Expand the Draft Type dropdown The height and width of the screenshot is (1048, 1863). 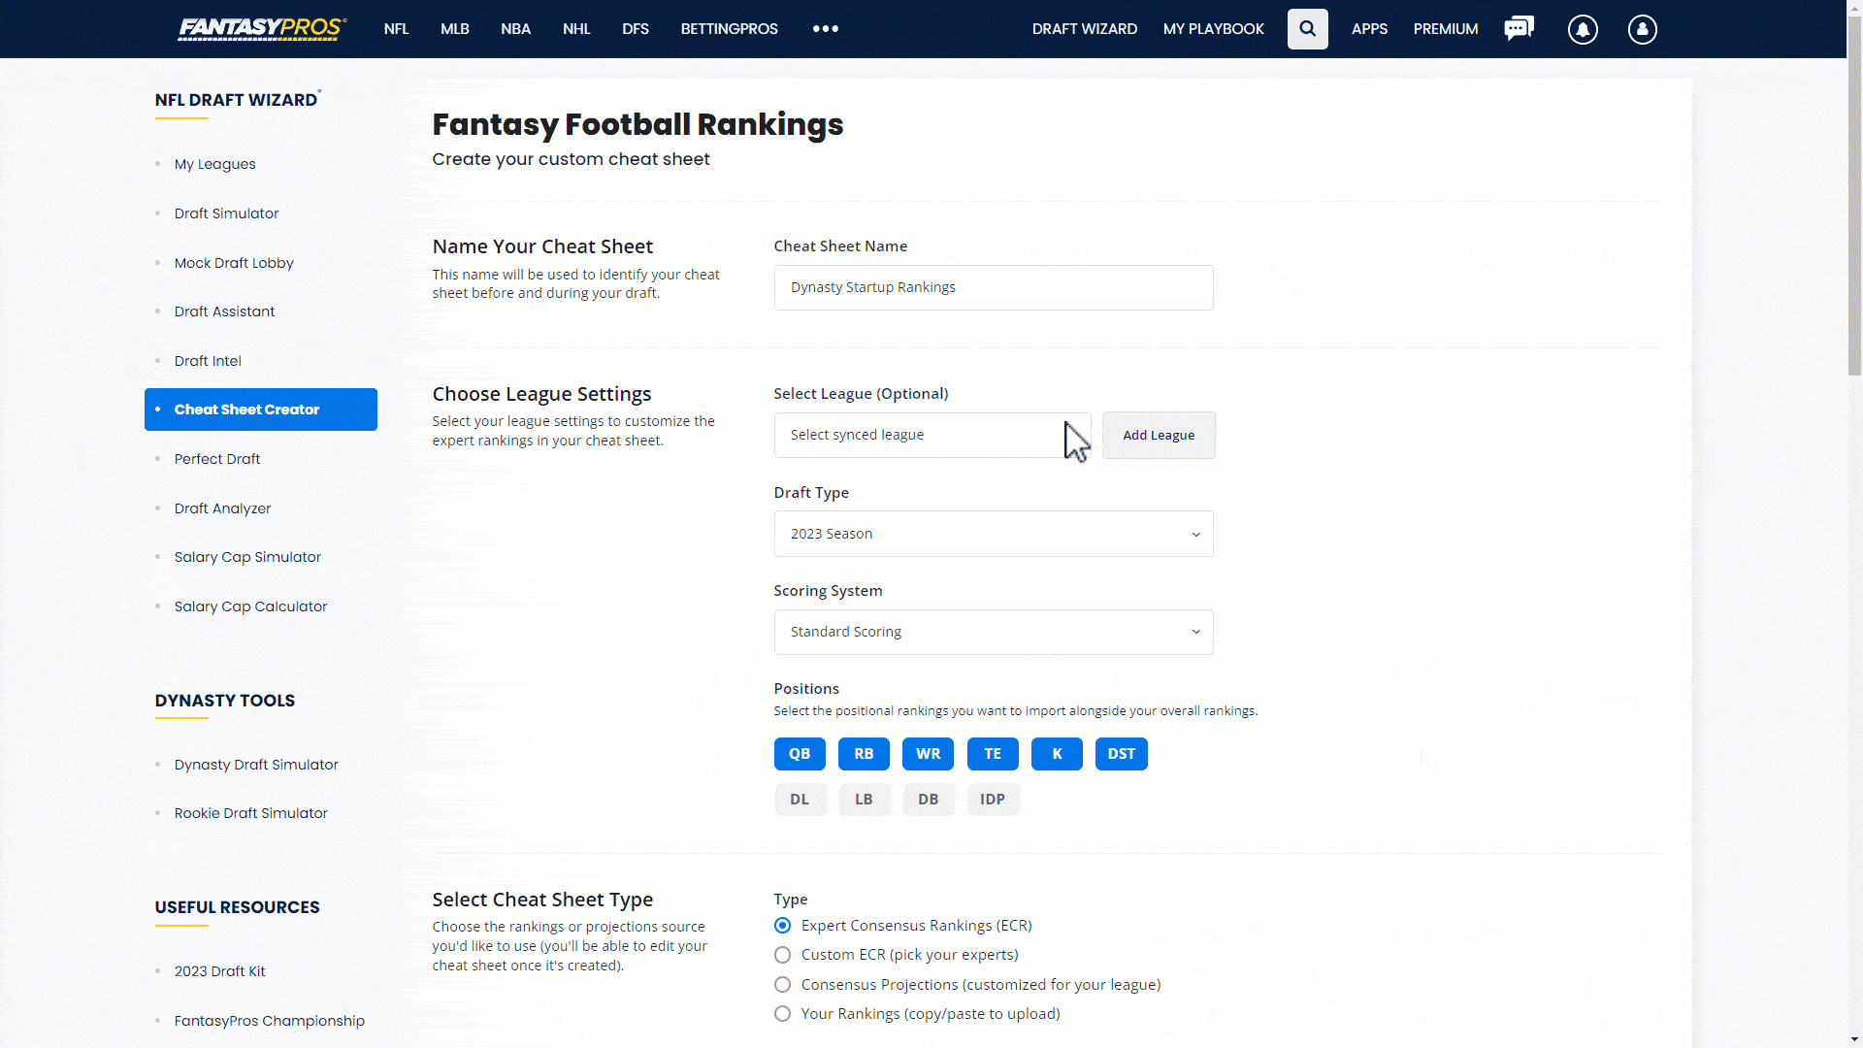(993, 534)
